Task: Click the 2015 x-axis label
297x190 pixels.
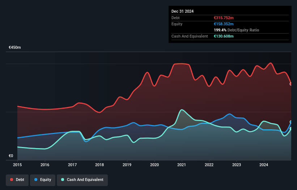Action: pyautogui.click(x=17, y=165)
